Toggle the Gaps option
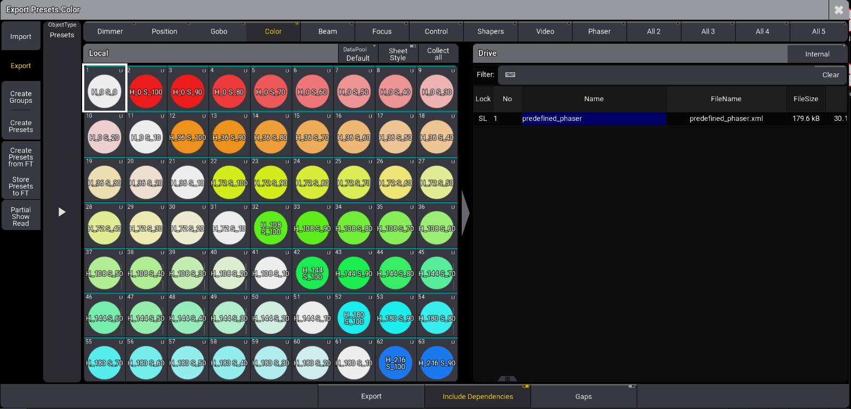Image resolution: width=851 pixels, height=409 pixels. click(x=583, y=396)
